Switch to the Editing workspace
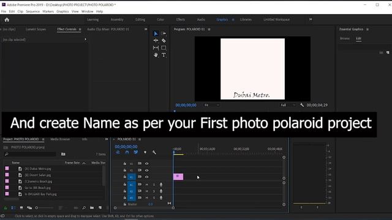Image resolution: width=392 pixels, height=220 pixels. click(140, 20)
